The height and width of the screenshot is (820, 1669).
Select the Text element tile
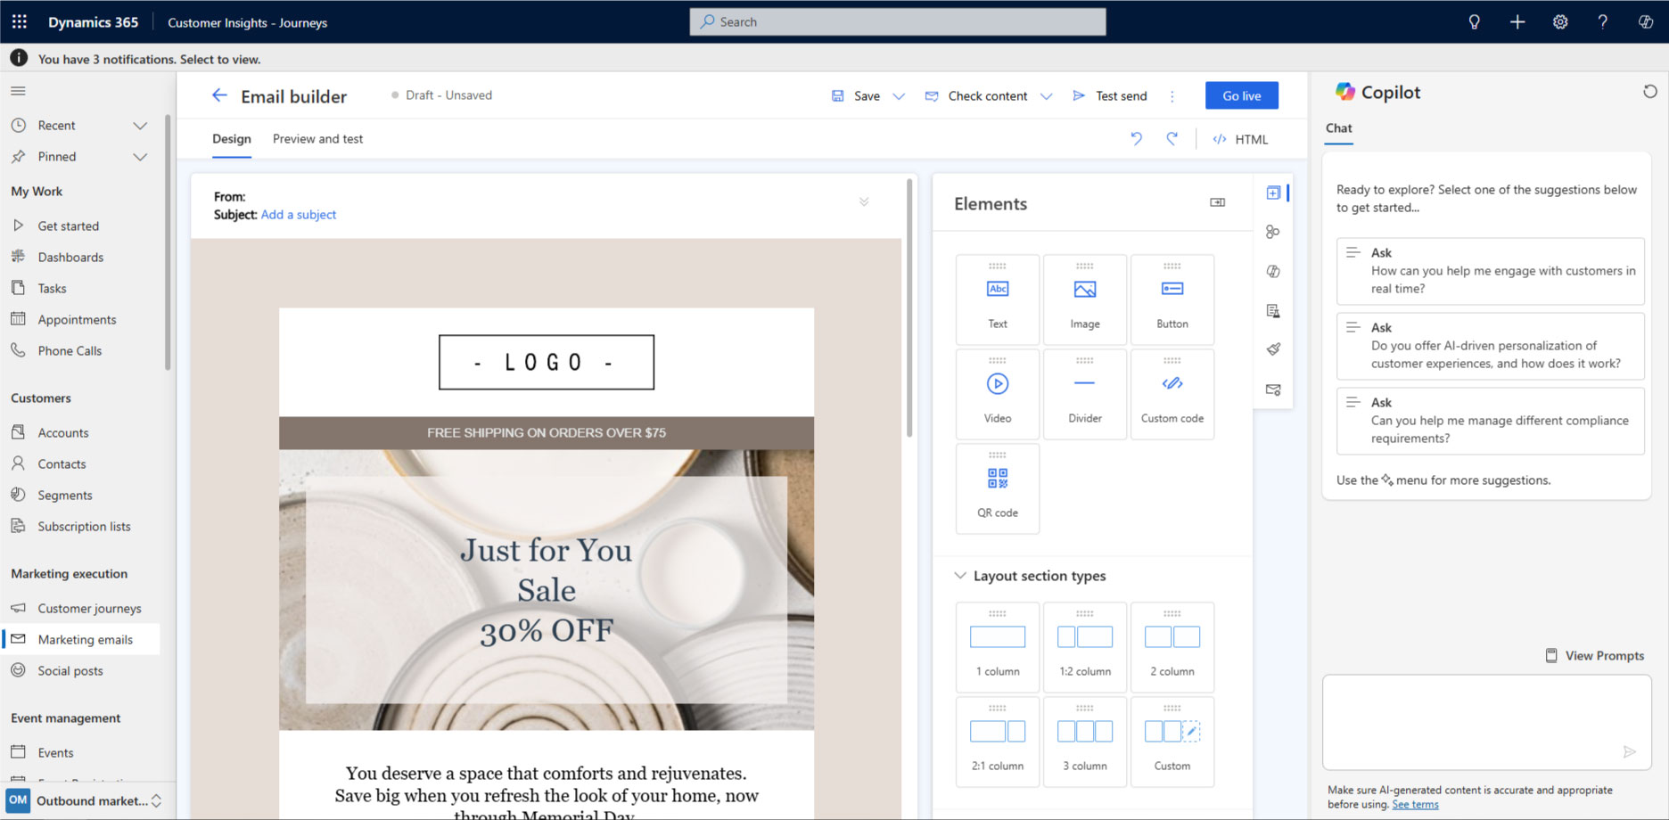tap(998, 299)
